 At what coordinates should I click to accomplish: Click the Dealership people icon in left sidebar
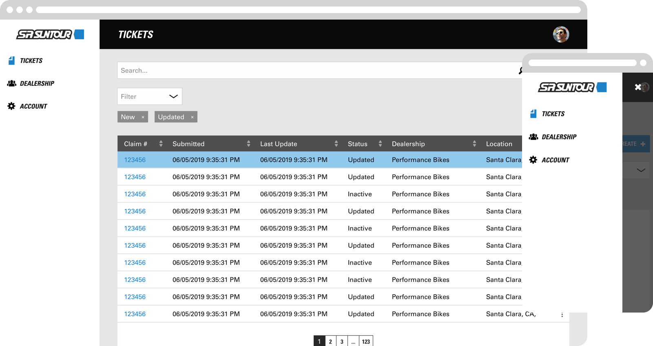[x=12, y=83]
